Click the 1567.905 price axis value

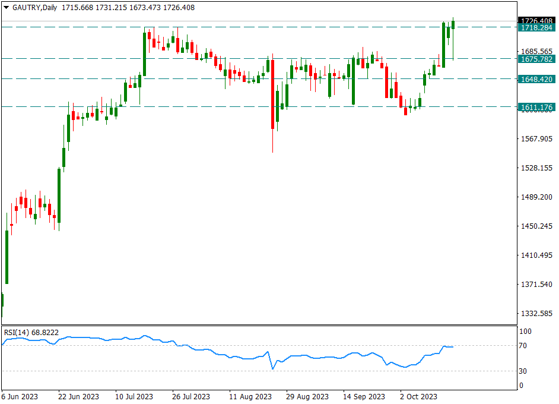536,139
